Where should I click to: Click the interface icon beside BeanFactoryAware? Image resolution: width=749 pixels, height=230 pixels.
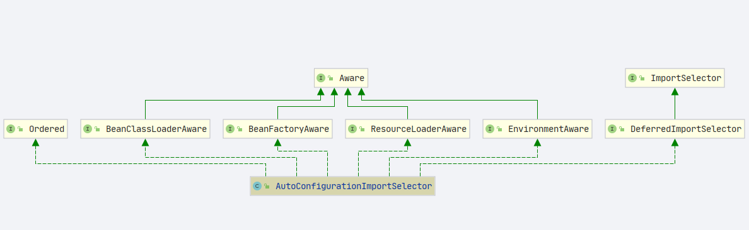[x=229, y=129]
